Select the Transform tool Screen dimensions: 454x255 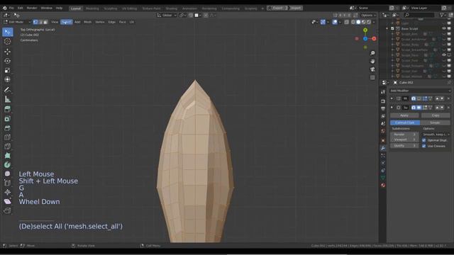(x=8, y=79)
